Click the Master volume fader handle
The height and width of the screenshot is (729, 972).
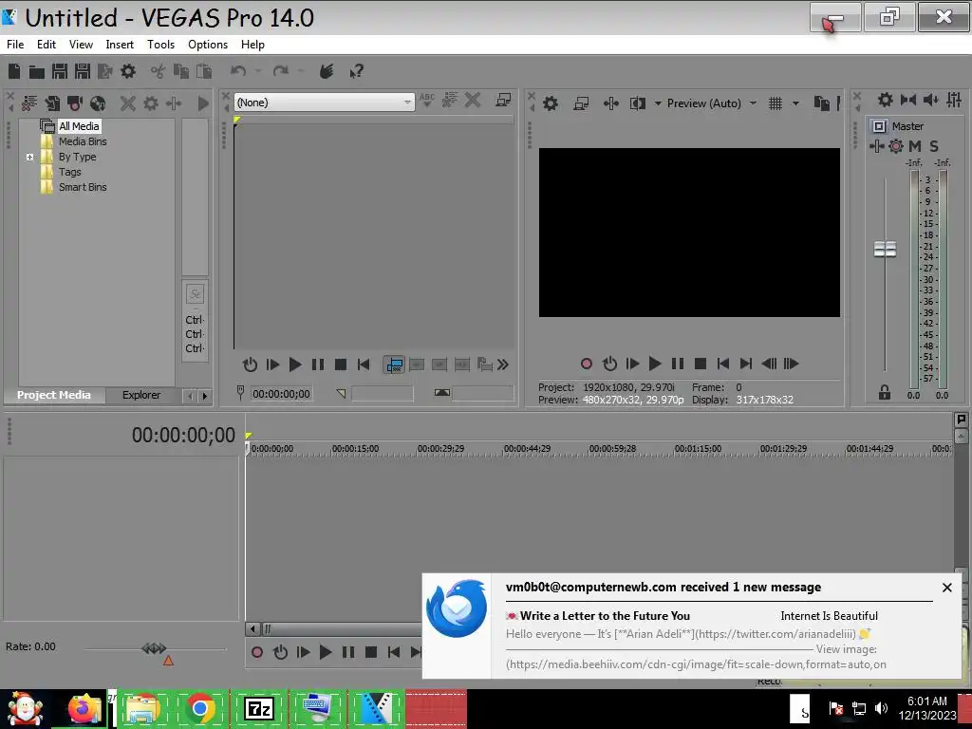(x=885, y=250)
